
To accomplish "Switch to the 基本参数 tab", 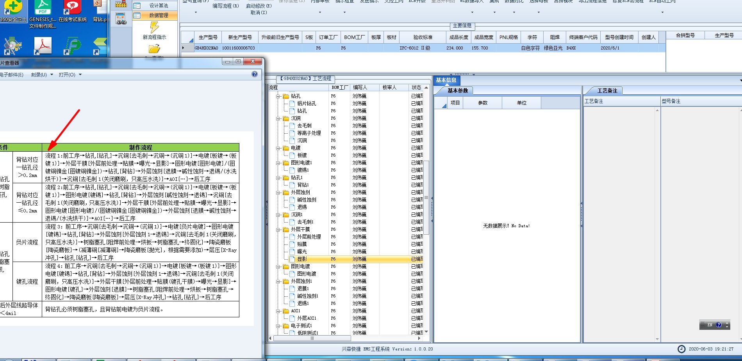I will [x=457, y=90].
